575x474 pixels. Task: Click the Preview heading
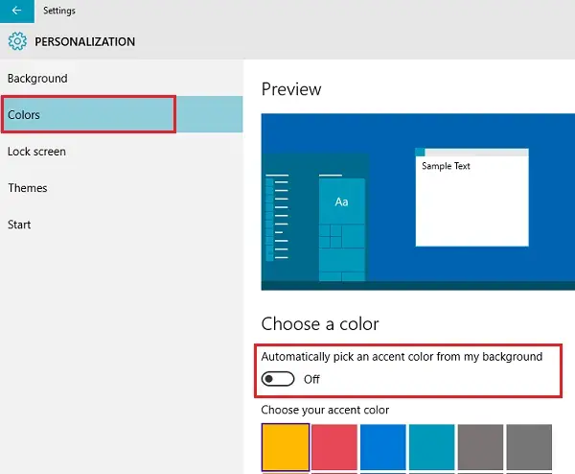pos(291,89)
